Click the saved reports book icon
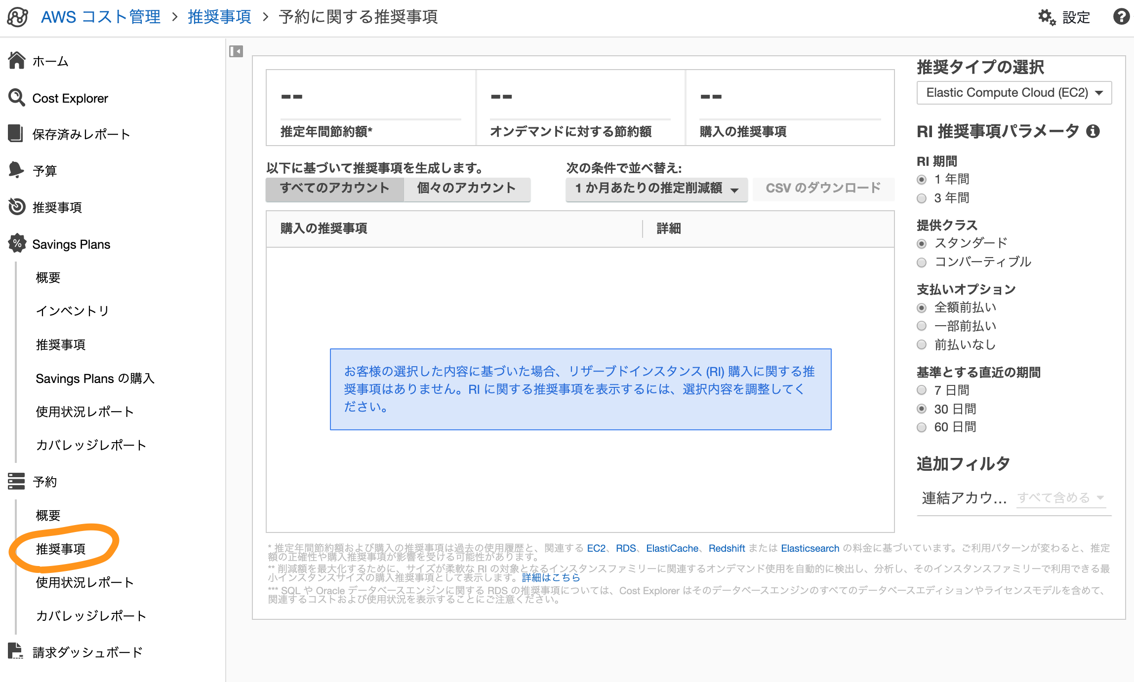1134x682 pixels. tap(16, 133)
